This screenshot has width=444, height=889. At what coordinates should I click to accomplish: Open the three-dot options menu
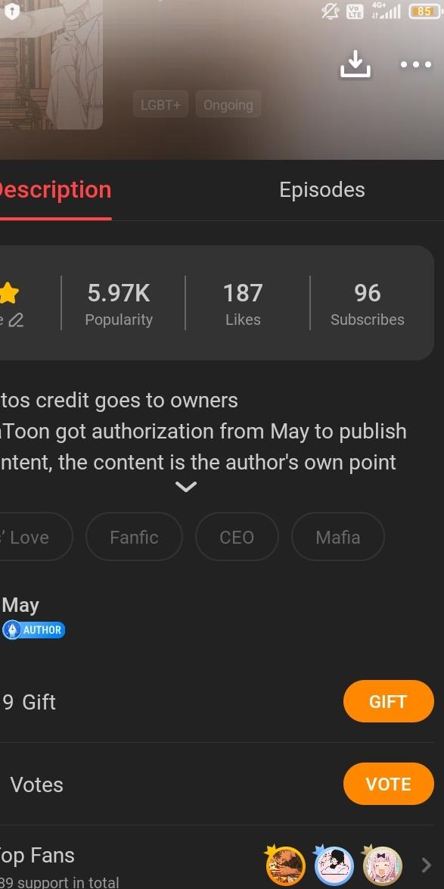[x=415, y=65]
